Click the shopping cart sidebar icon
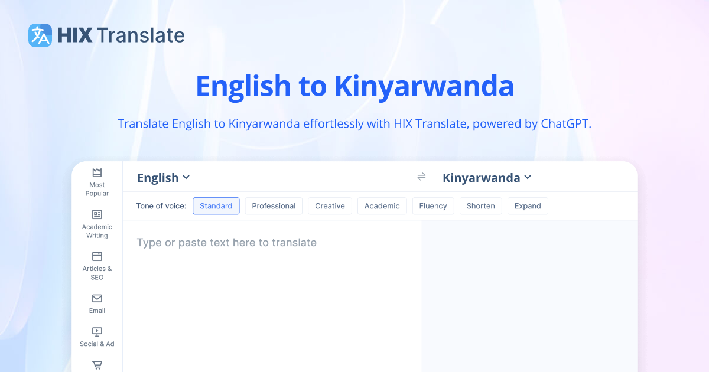The height and width of the screenshot is (372, 709). tap(97, 365)
